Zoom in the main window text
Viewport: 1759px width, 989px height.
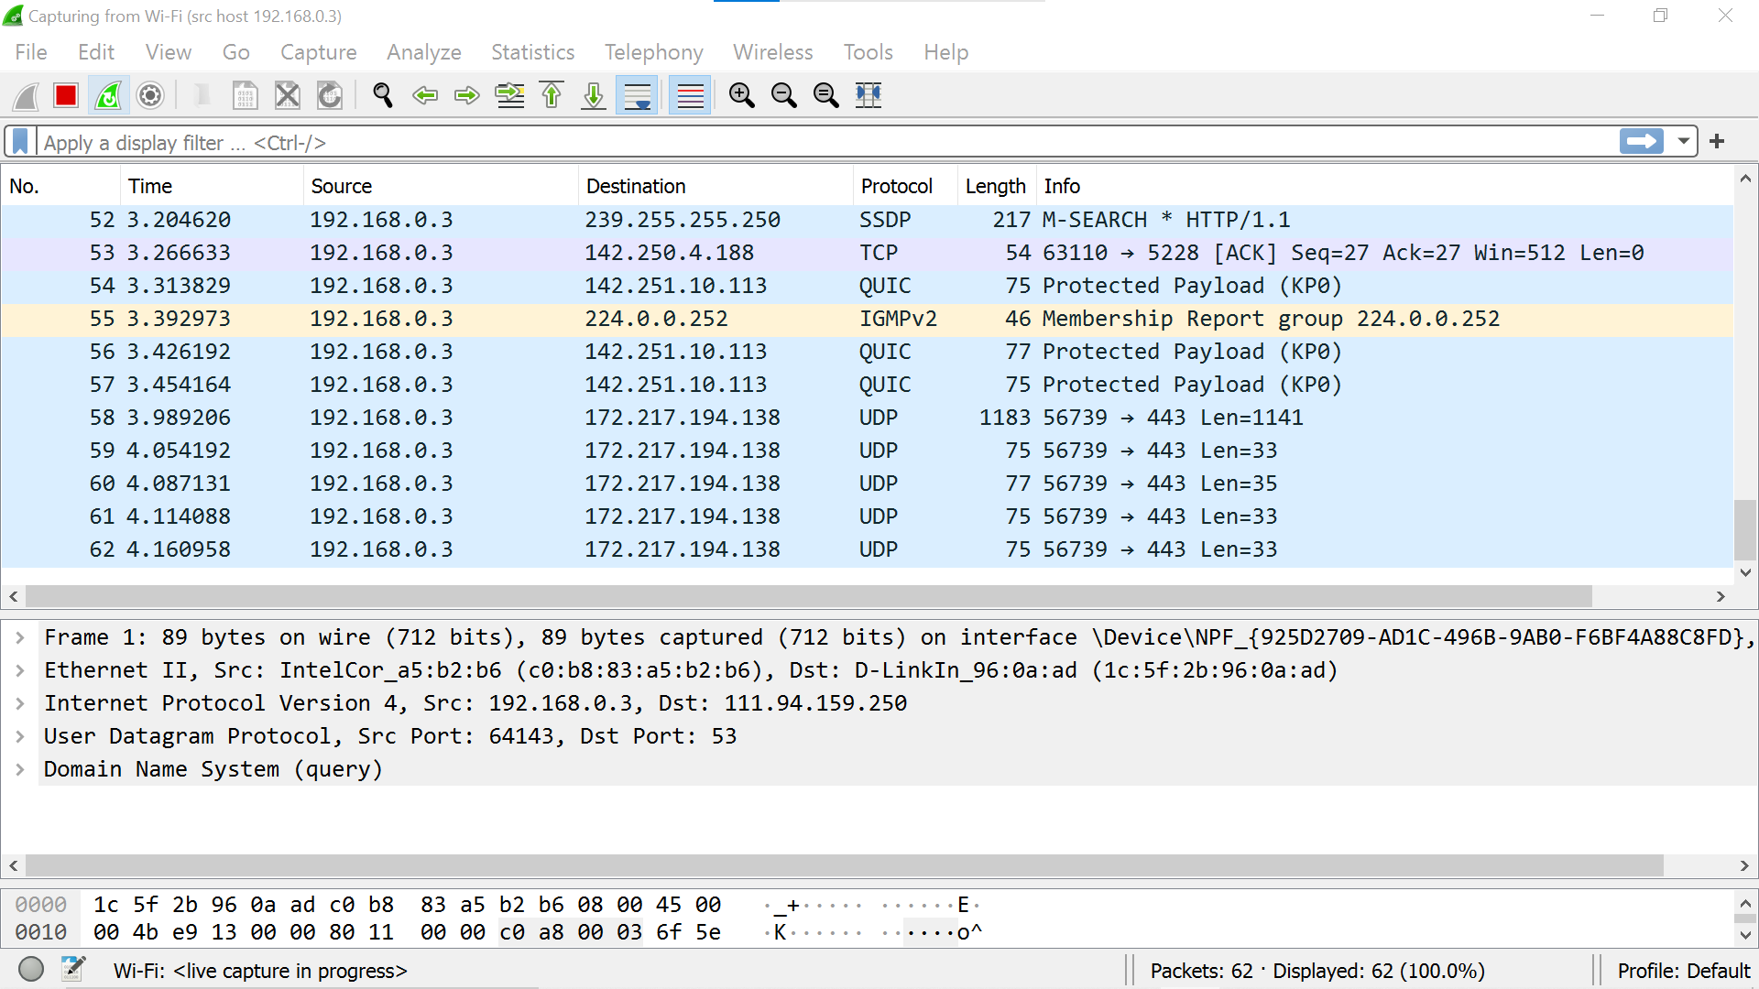pyautogui.click(x=741, y=95)
